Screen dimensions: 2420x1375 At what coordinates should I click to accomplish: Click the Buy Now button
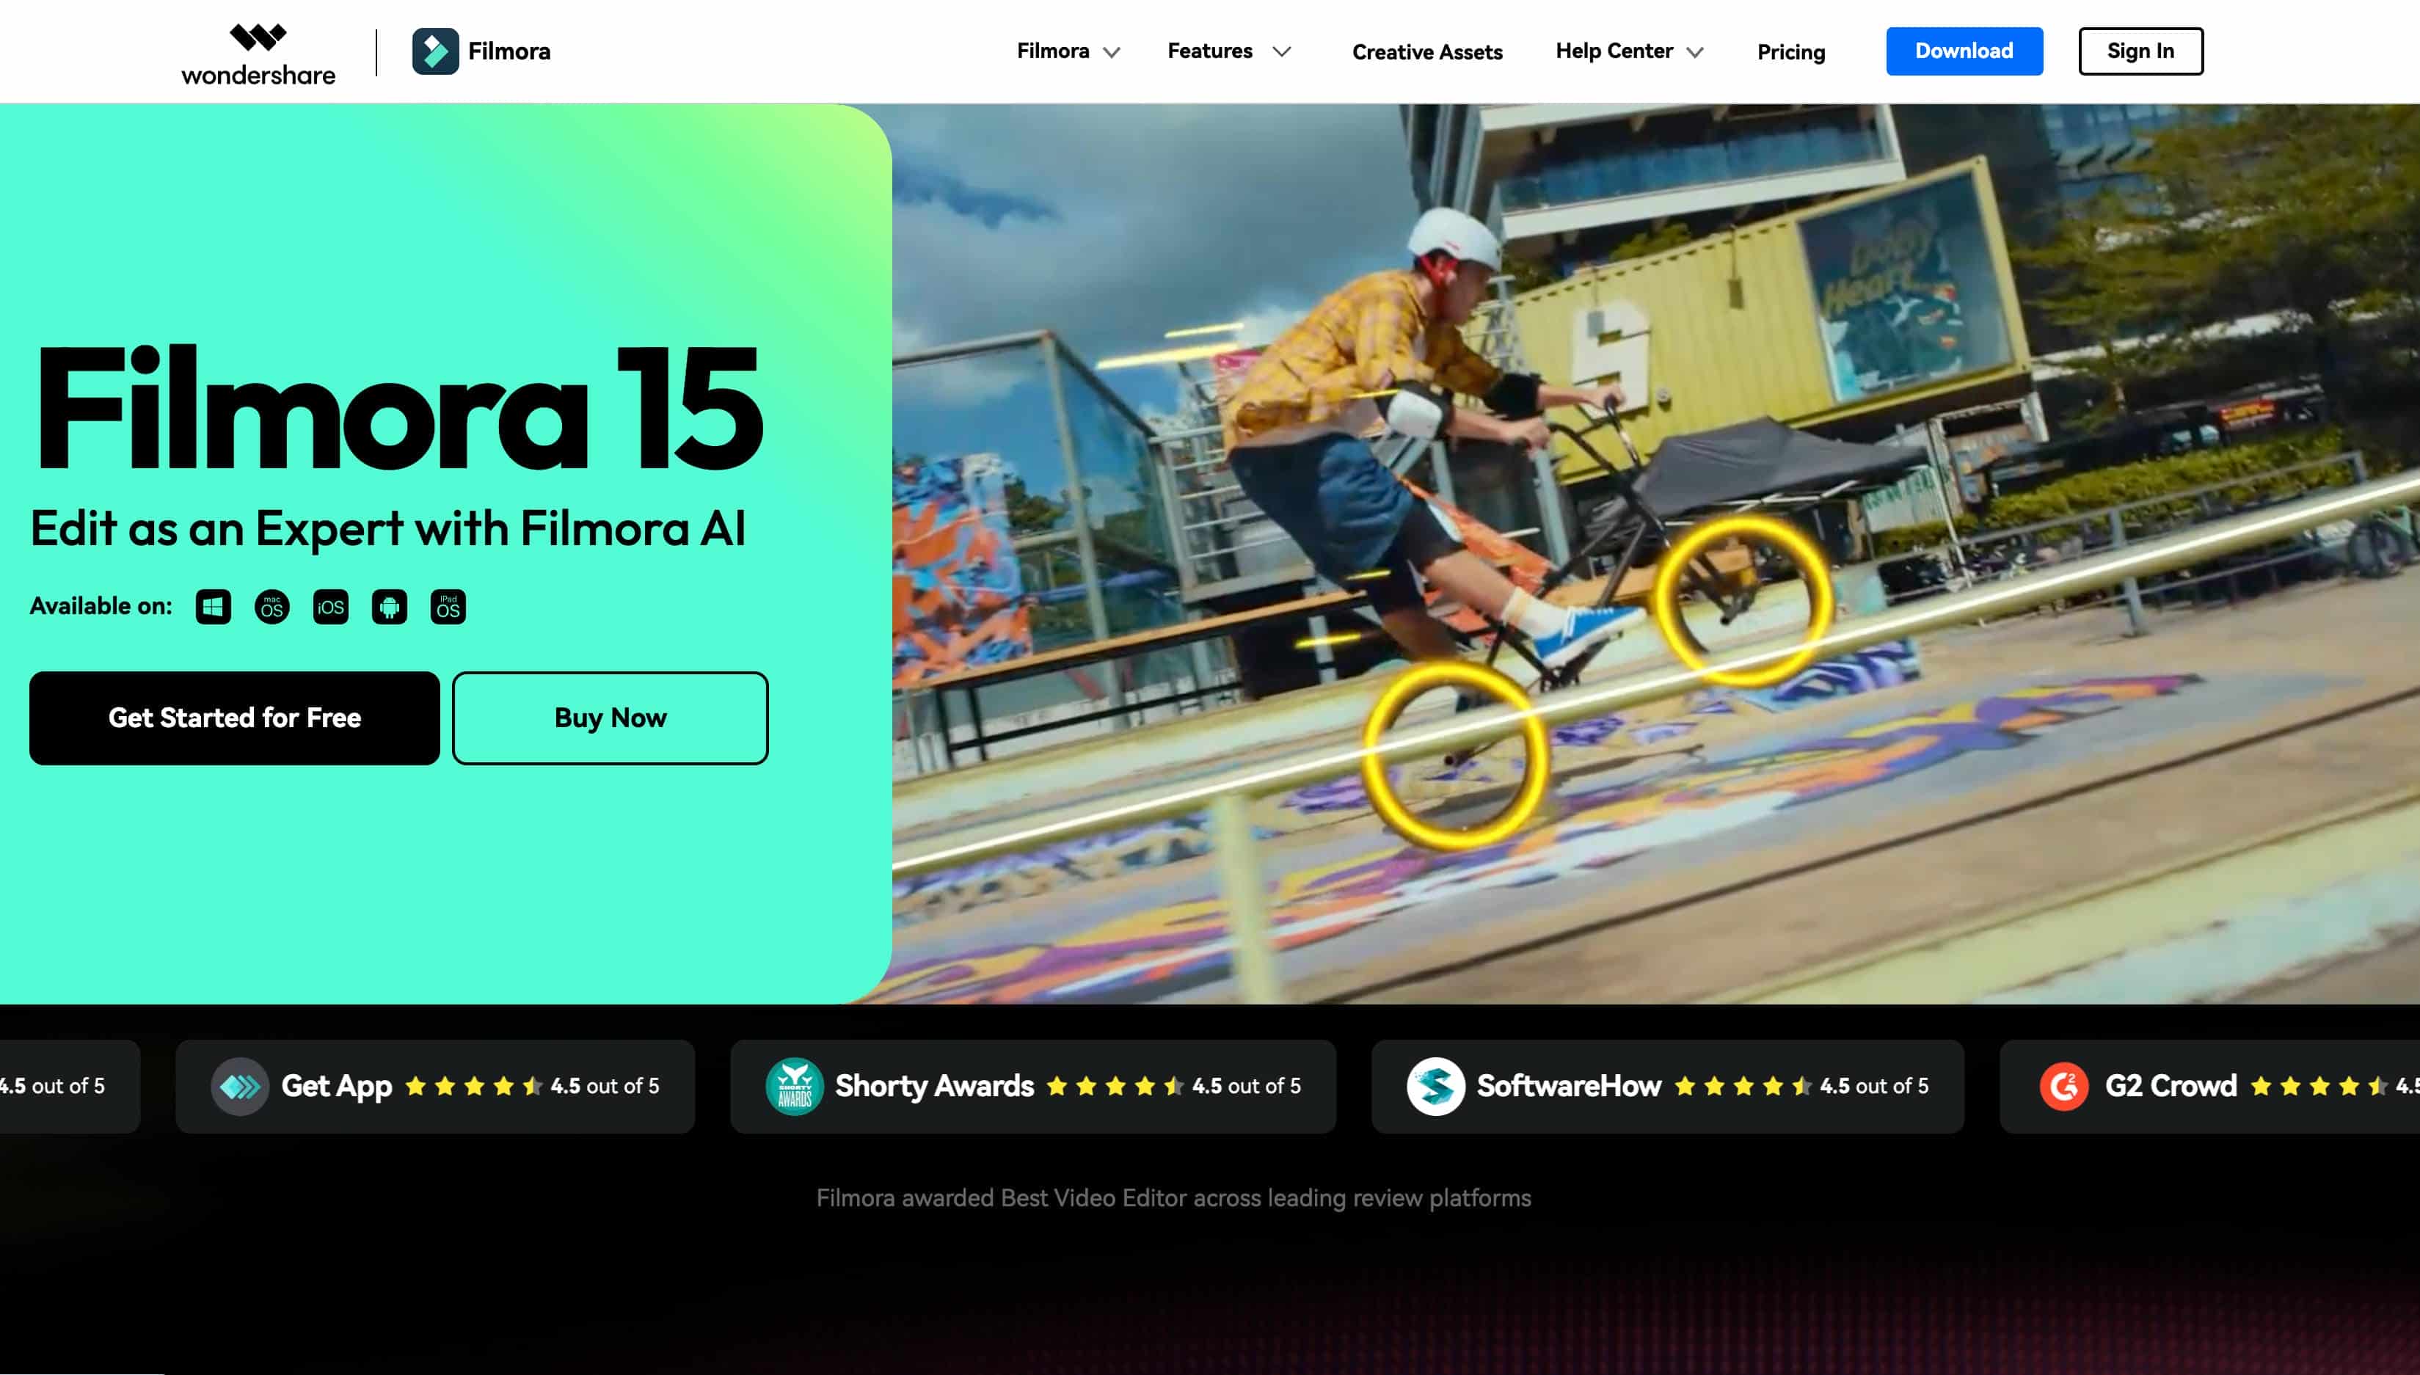click(x=610, y=718)
